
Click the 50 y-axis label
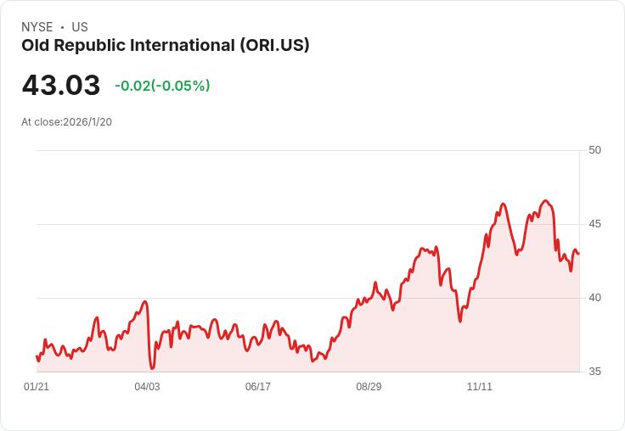594,150
